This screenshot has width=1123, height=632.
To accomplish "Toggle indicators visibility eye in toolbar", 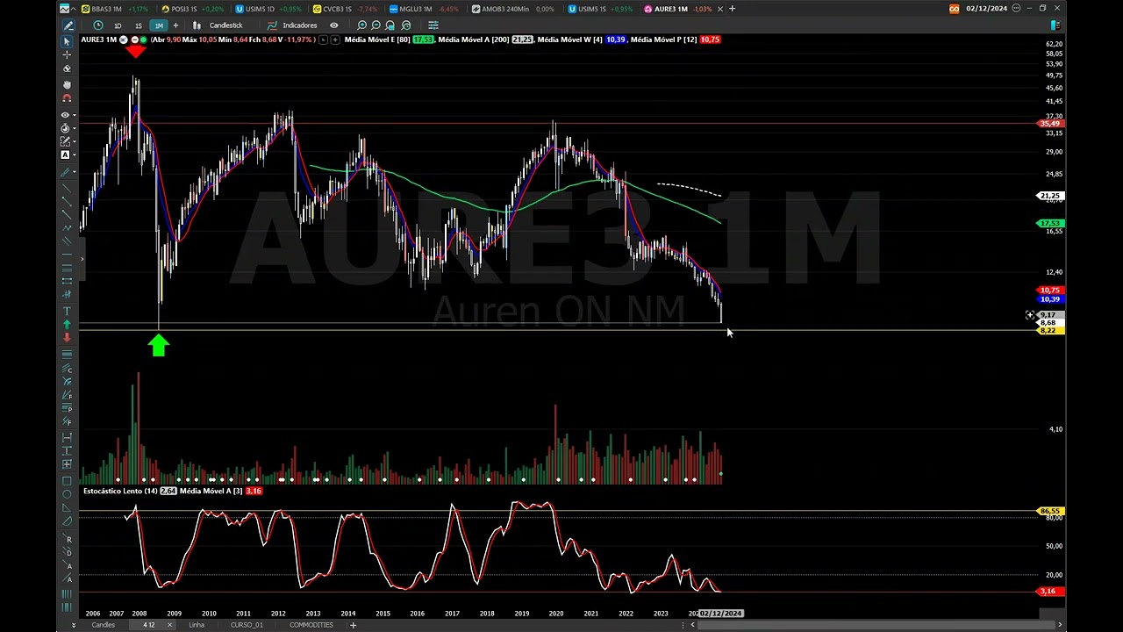I will click(333, 25).
